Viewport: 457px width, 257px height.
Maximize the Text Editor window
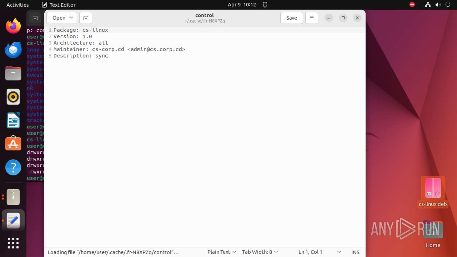click(x=343, y=18)
